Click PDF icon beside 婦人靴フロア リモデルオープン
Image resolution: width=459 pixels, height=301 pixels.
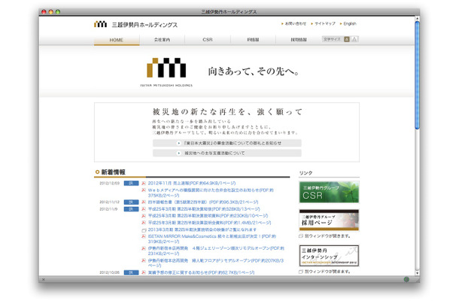(144, 260)
